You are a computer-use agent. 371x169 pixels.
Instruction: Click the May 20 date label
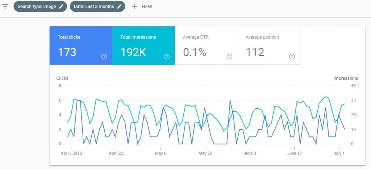(x=205, y=153)
